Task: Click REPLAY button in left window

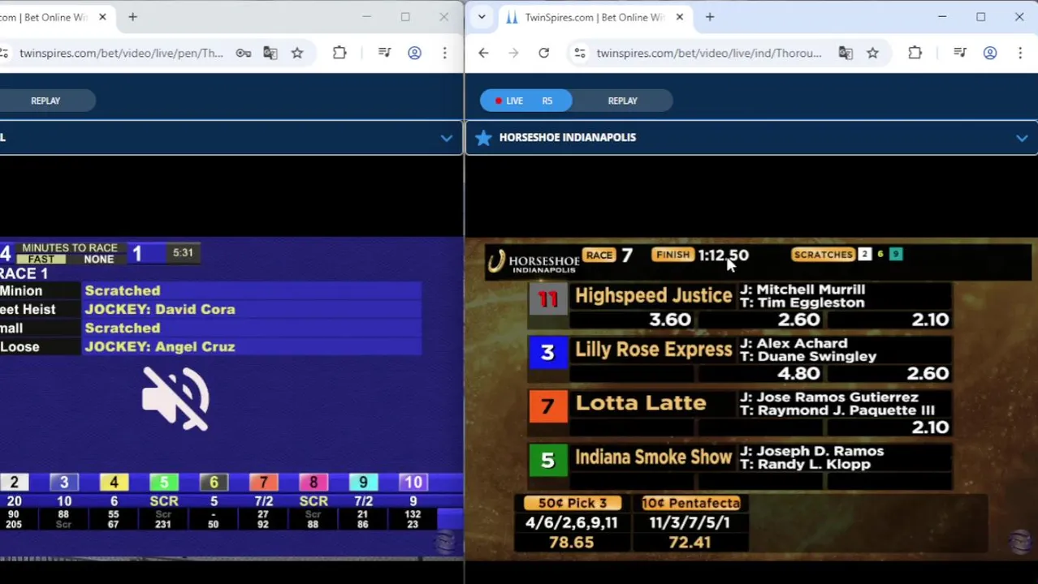Action: coord(45,101)
